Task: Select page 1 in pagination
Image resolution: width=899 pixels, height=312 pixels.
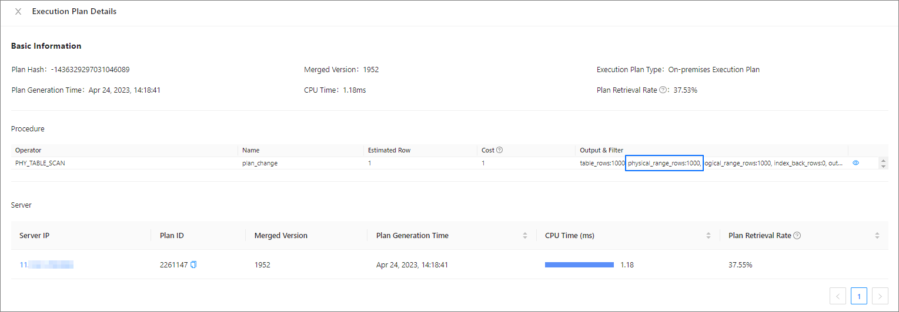Action: [858, 296]
